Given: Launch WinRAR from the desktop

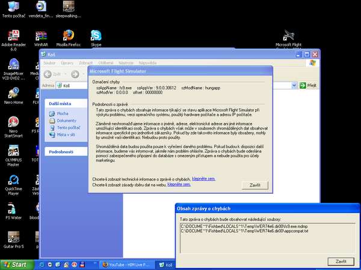Looking at the screenshot, I should coord(41,38).
